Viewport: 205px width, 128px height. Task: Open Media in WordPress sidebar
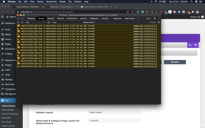click(8, 34)
